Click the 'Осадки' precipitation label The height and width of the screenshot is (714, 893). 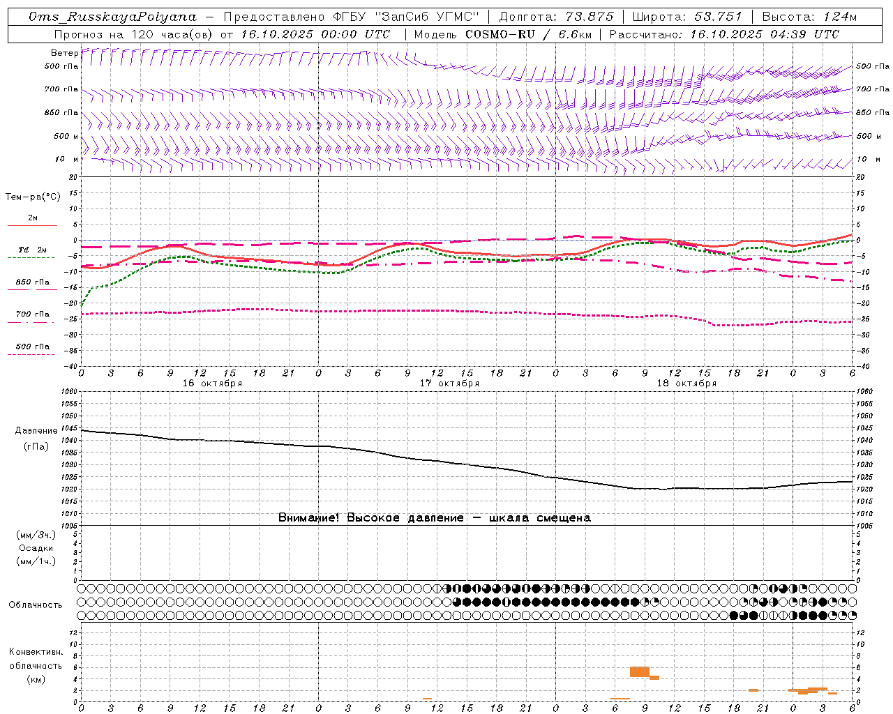[36, 548]
